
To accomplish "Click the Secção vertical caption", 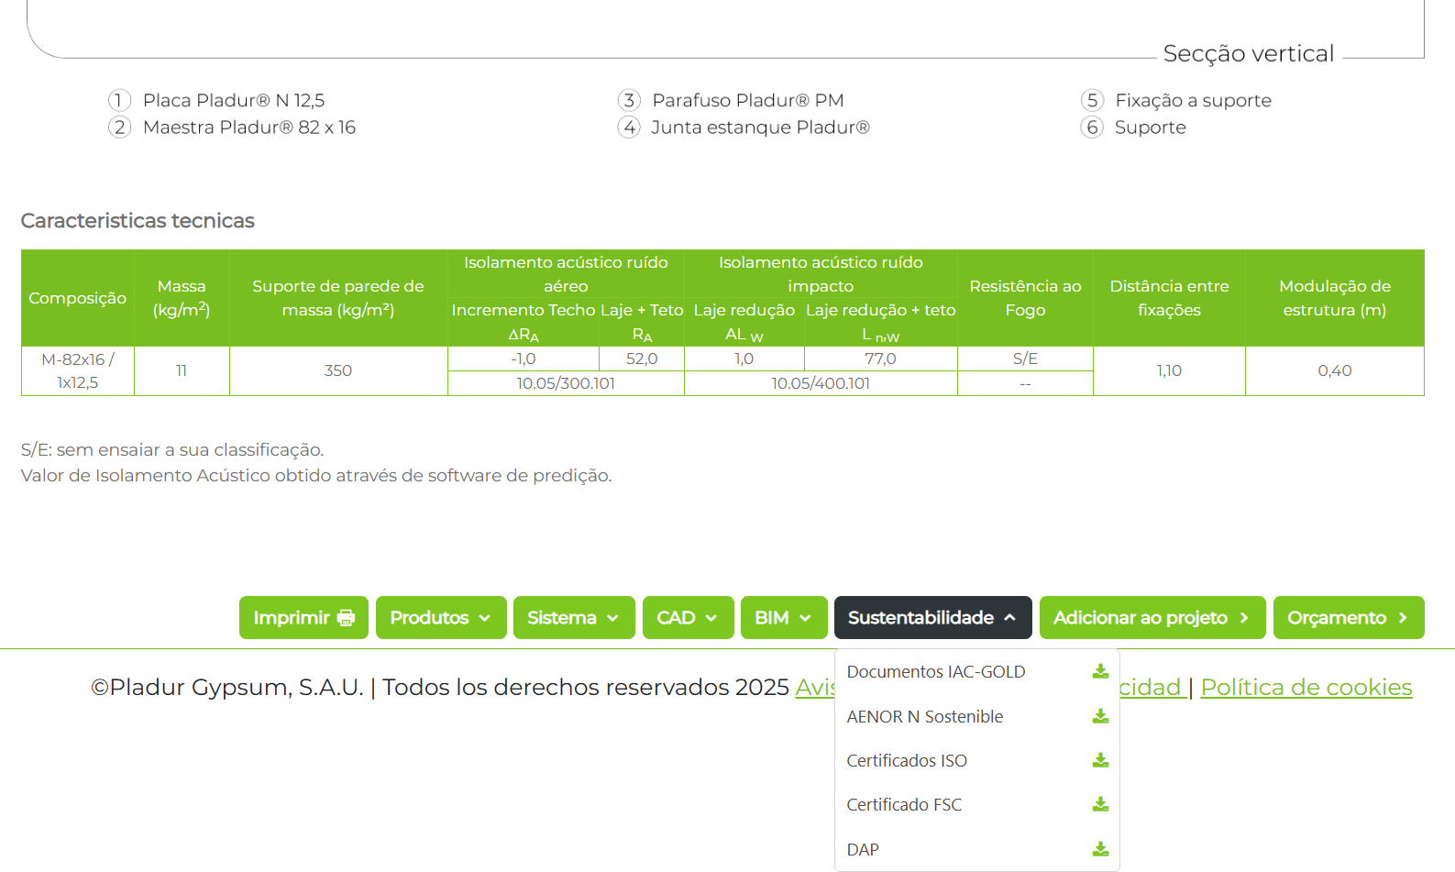I will (x=1249, y=53).
